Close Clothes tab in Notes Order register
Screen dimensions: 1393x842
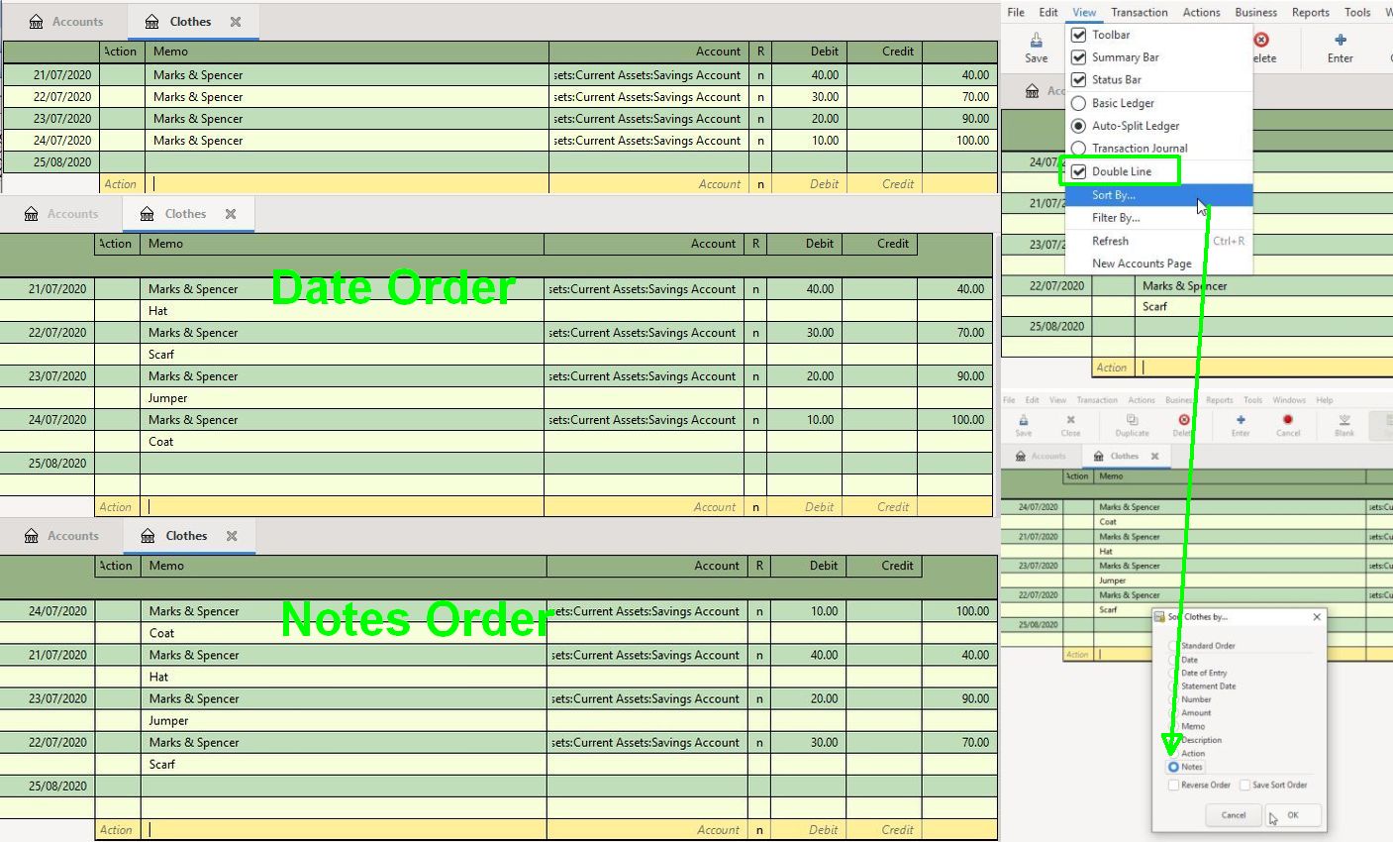point(232,536)
